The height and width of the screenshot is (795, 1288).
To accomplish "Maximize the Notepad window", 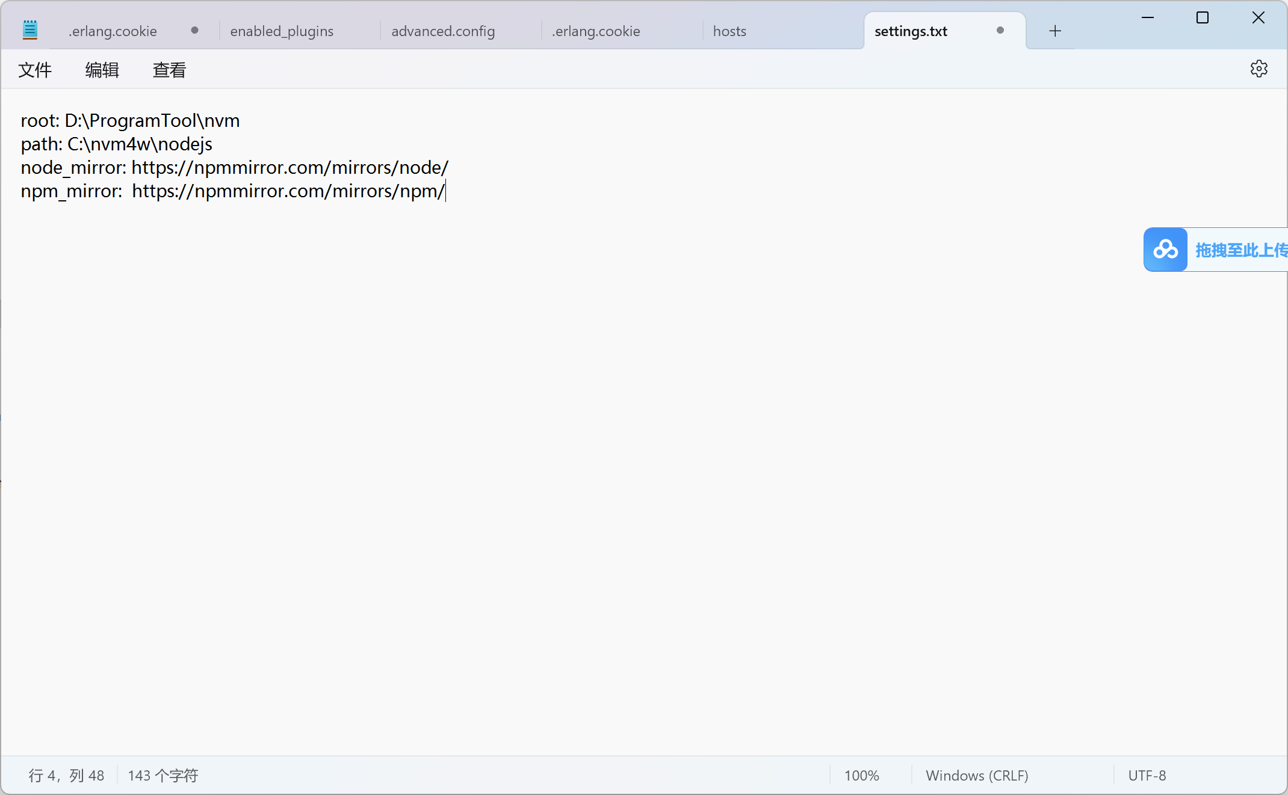I will [1202, 18].
